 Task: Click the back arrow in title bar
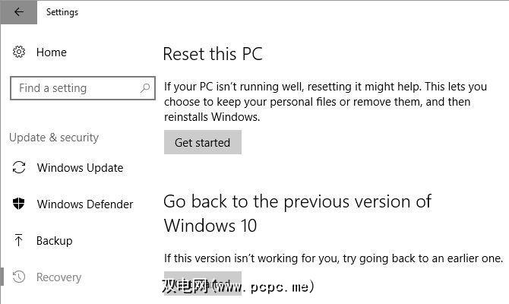pyautogui.click(x=19, y=12)
